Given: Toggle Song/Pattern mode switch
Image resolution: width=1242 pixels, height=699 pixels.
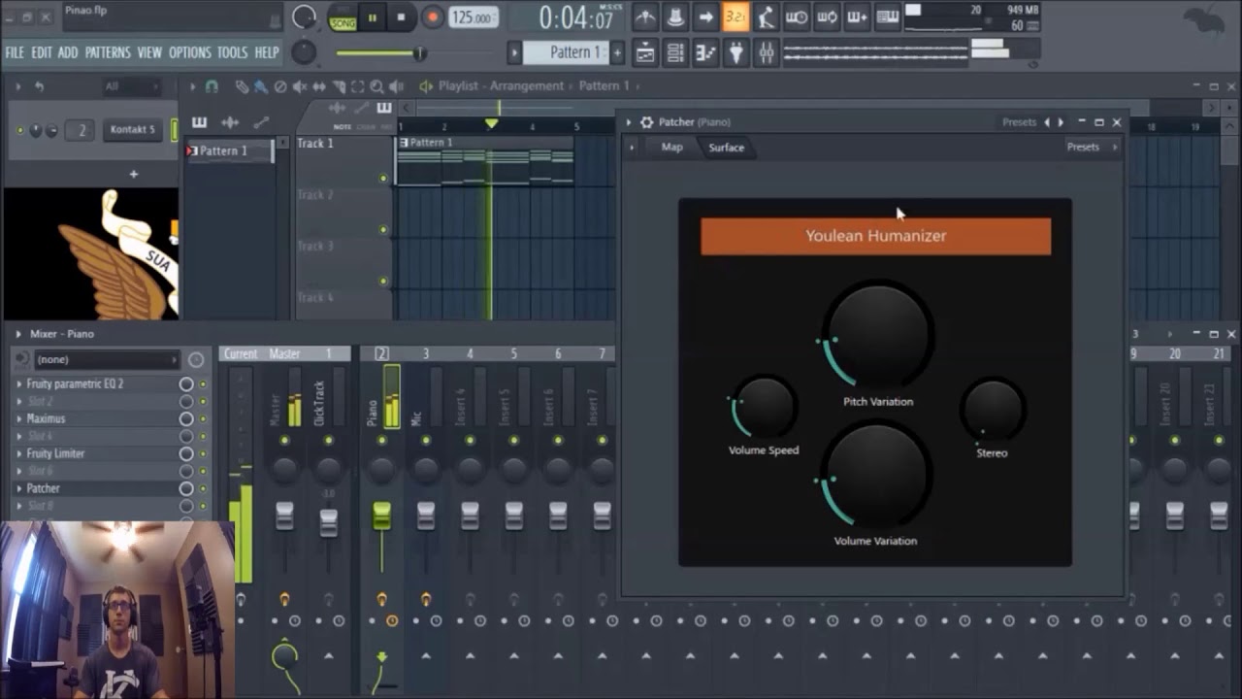Looking at the screenshot, I should pyautogui.click(x=343, y=17).
